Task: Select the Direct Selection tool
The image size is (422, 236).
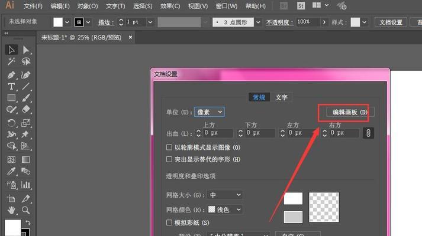Action: click(26, 50)
